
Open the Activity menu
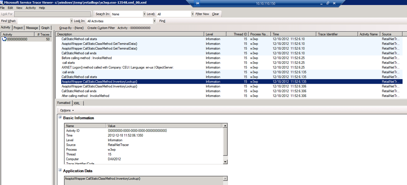[31, 8]
